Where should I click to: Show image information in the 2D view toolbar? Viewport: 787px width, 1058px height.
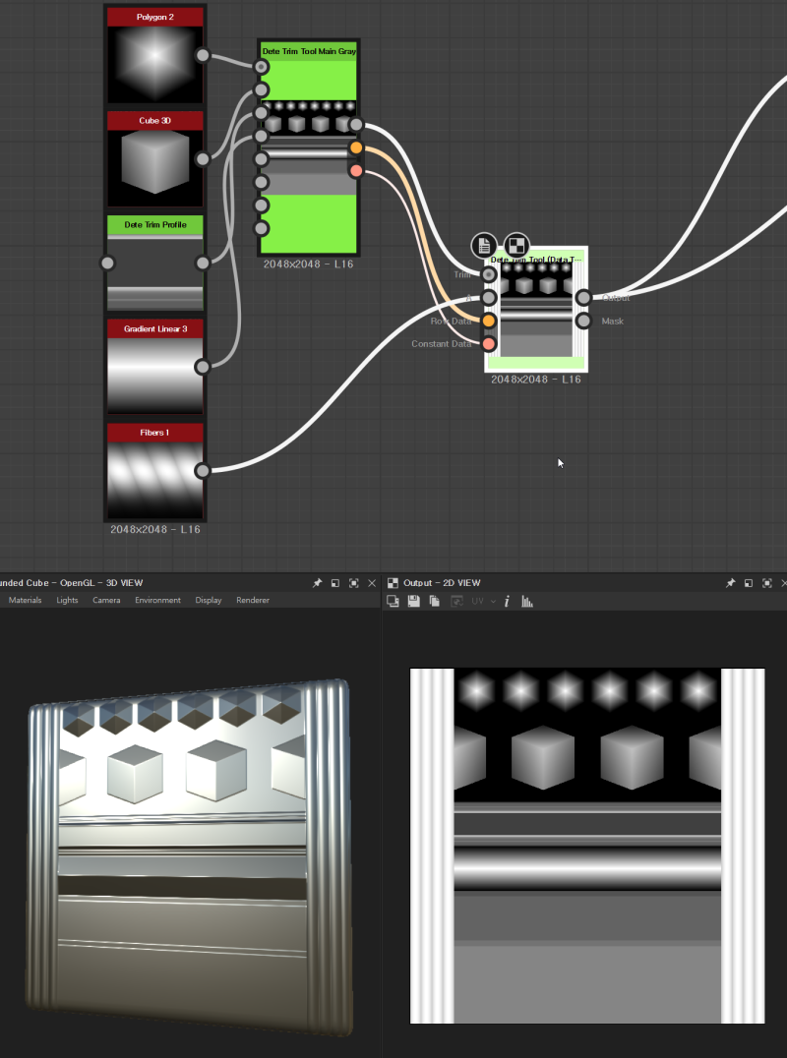point(507,601)
